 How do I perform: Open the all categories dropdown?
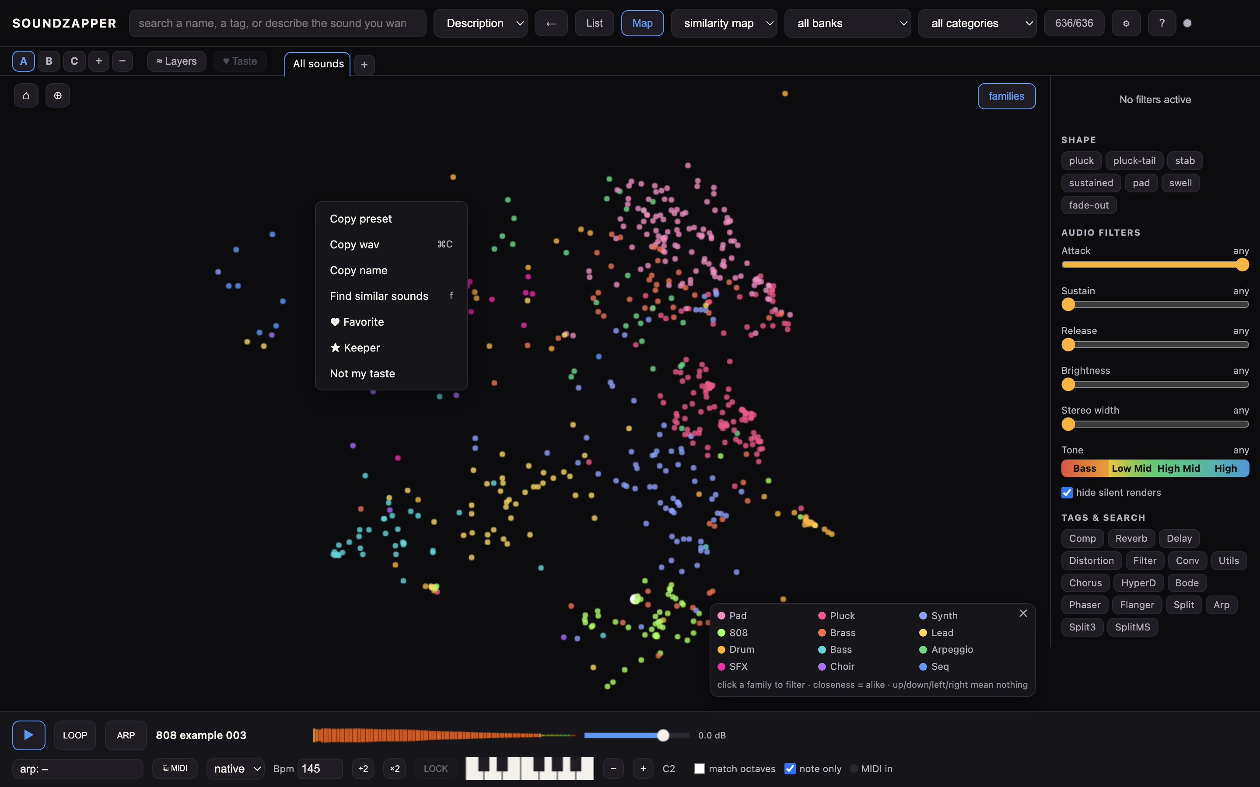[977, 24]
